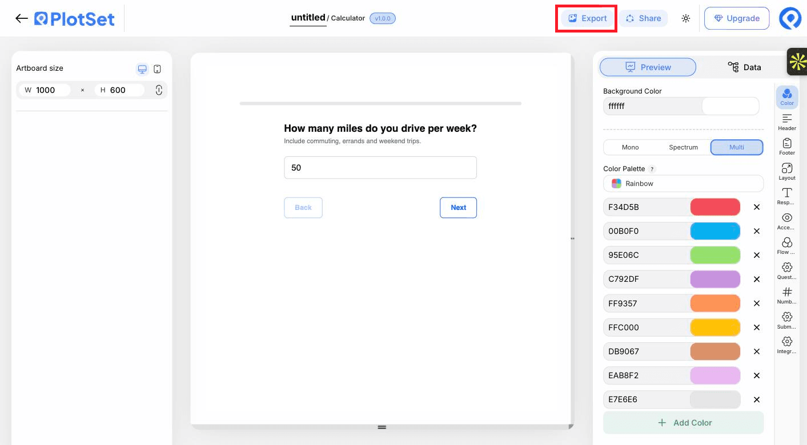This screenshot has width=807, height=445.
Task: Remove the C792DF color with X
Action: pos(757,279)
